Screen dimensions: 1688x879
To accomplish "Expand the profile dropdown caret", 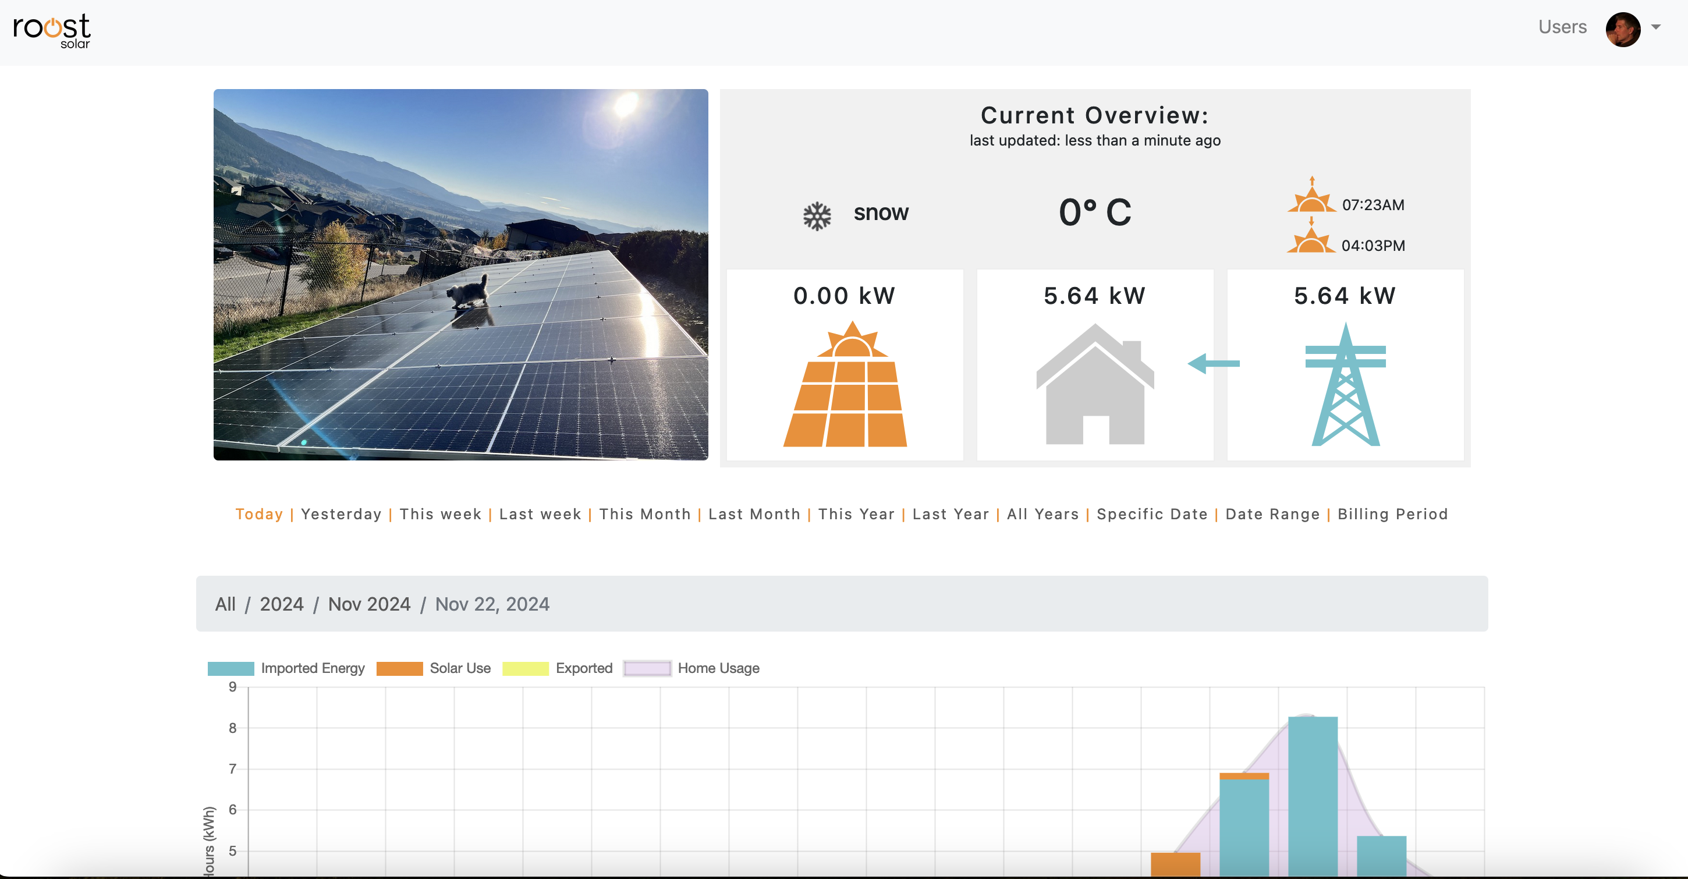I will [1655, 27].
